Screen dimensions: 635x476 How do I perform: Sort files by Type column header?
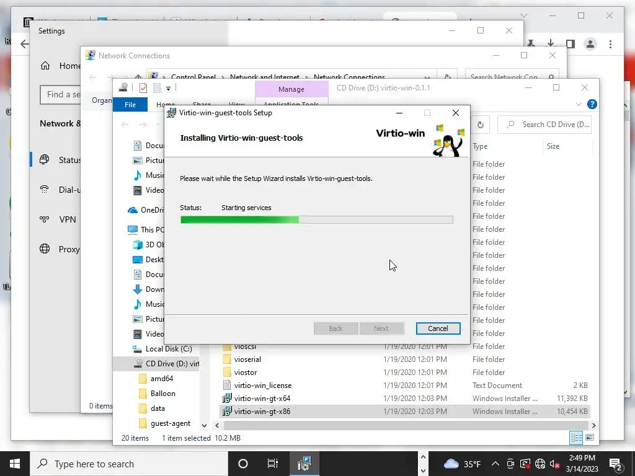coord(481,146)
